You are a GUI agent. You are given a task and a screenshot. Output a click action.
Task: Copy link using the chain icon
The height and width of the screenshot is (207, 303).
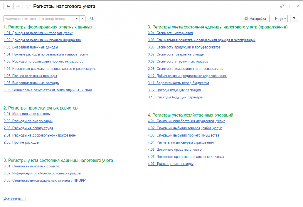[281, 6]
